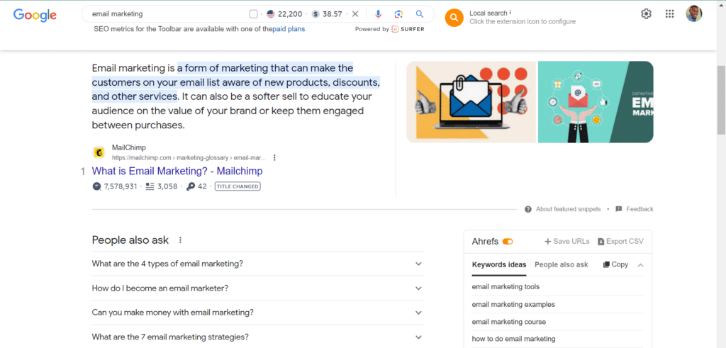The image size is (726, 348).
Task: Clear the search box with X icon
Action: (355, 14)
